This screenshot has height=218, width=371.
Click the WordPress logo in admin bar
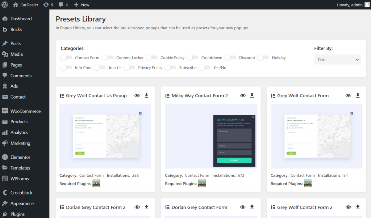coord(4,5)
